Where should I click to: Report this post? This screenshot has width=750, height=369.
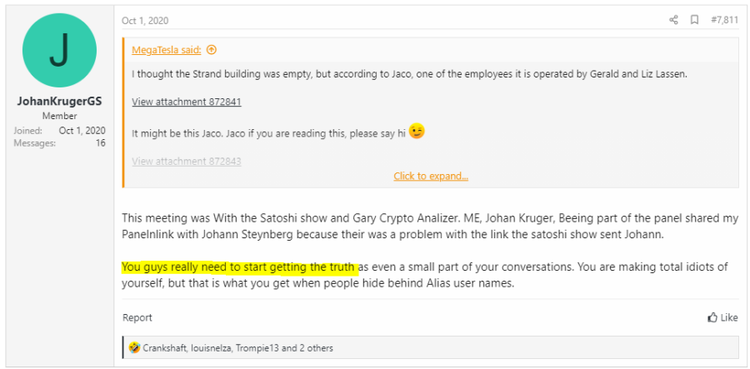coord(137,317)
